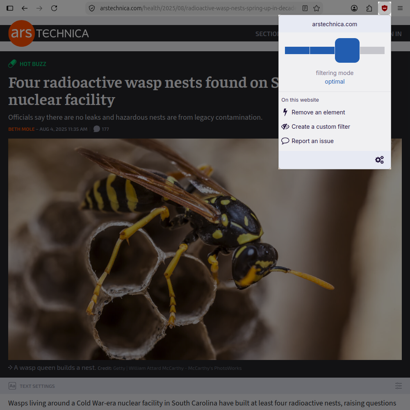
Task: Click the AUG 4, 2025 publication date
Action: 64,129
